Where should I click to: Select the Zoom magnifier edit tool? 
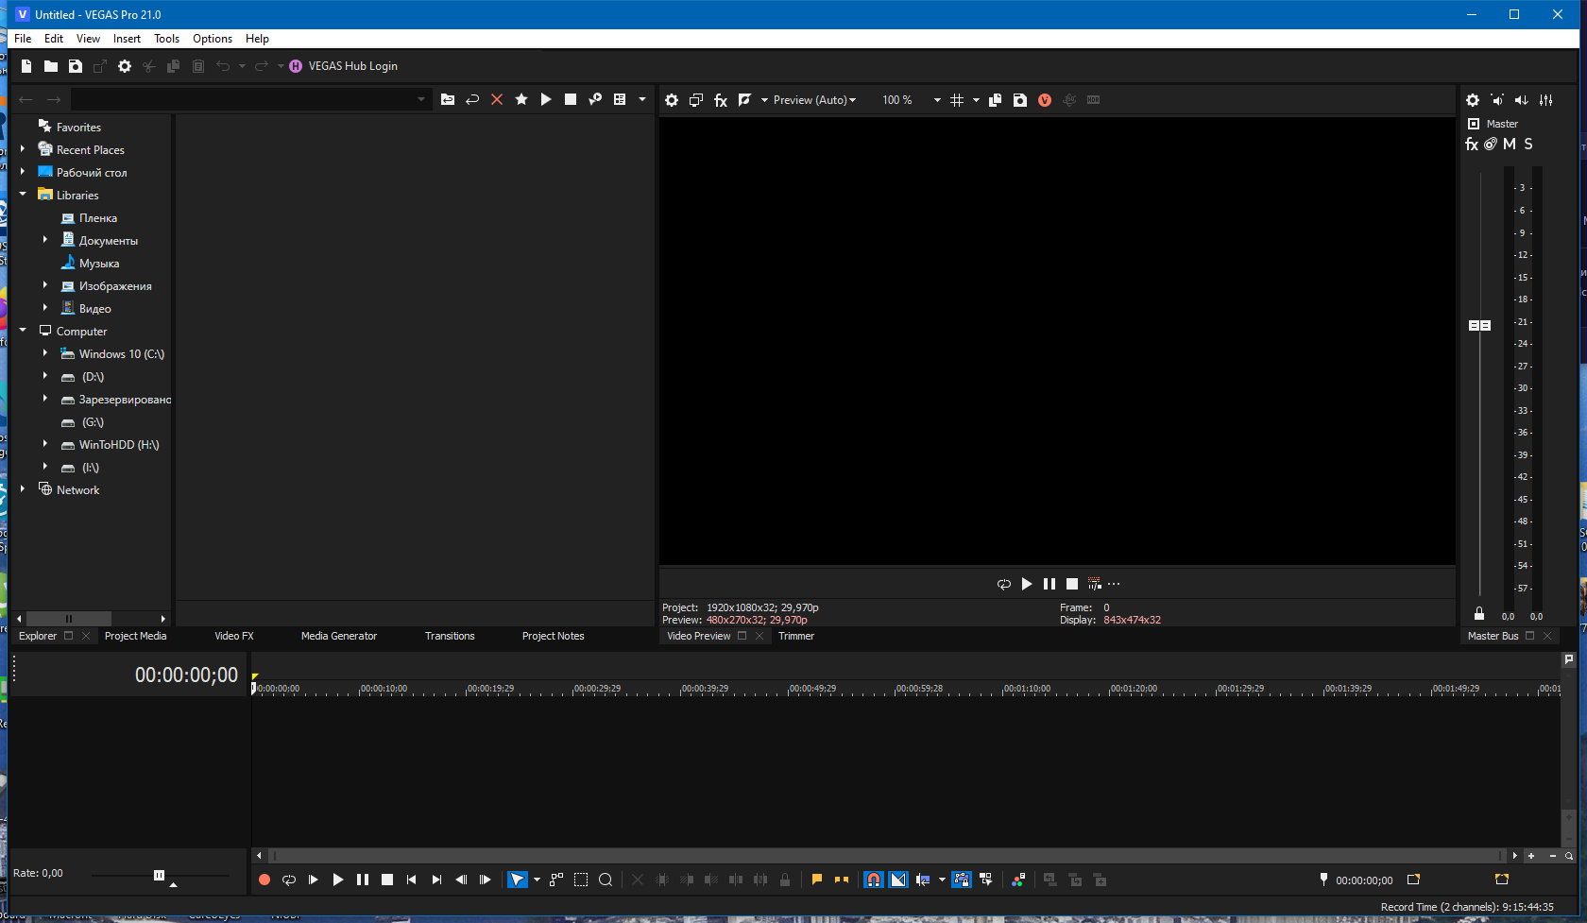(606, 880)
